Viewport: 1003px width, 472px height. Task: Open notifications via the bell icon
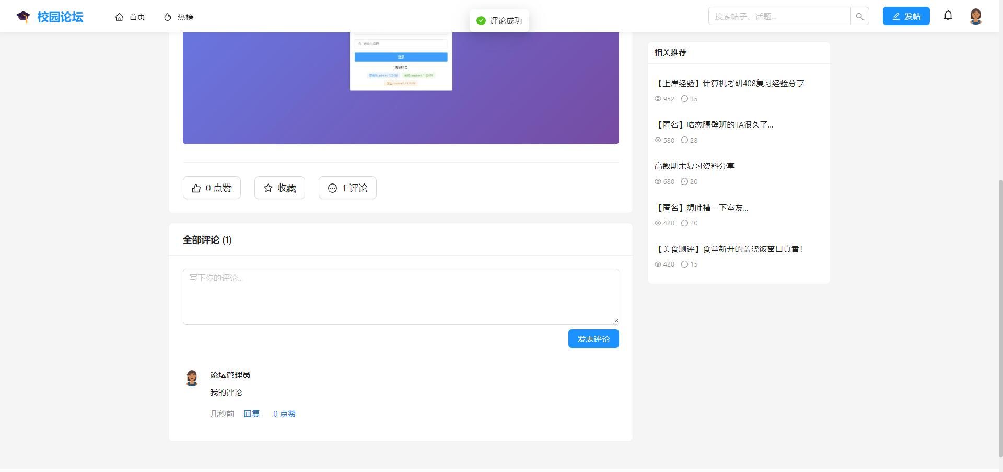click(948, 16)
